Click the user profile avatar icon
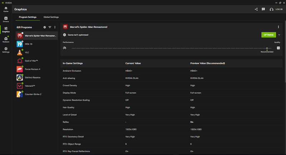The width and height of the screenshot is (286, 155). (271, 9)
